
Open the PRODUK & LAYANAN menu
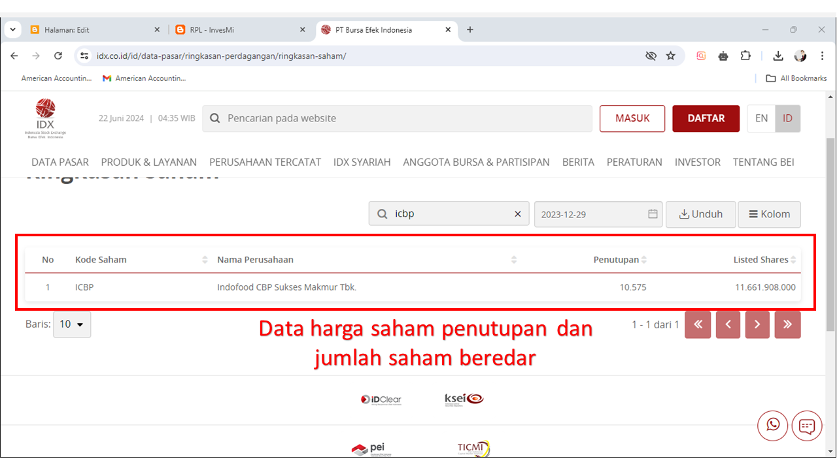pyautogui.click(x=149, y=162)
